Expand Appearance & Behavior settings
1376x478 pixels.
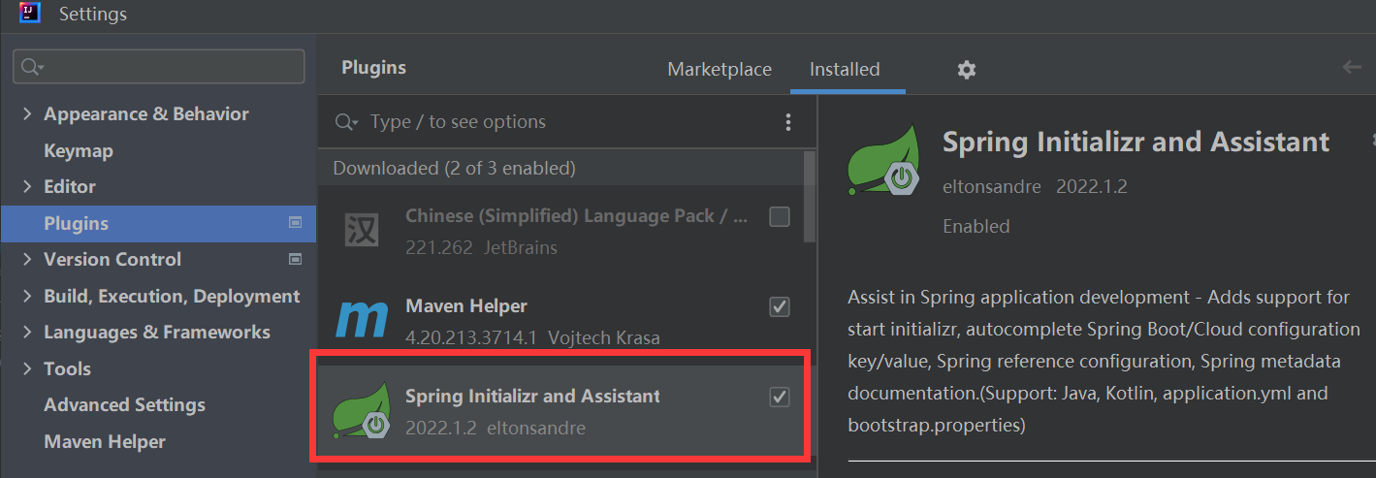pos(26,113)
